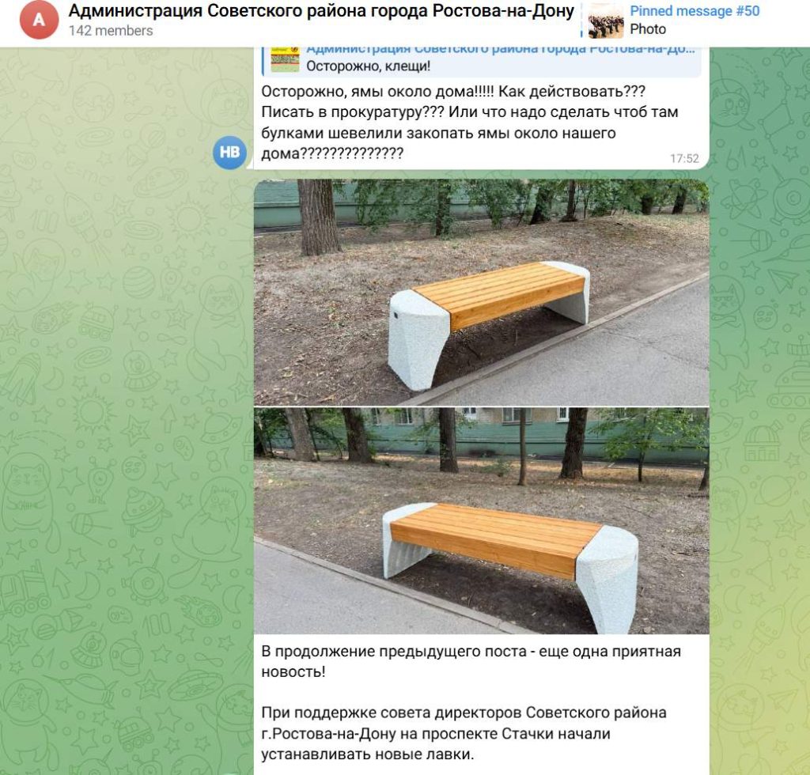Image resolution: width=810 pixels, height=775 pixels.
Task: Click the channel title Администрация Советского района
Action: coord(321,10)
